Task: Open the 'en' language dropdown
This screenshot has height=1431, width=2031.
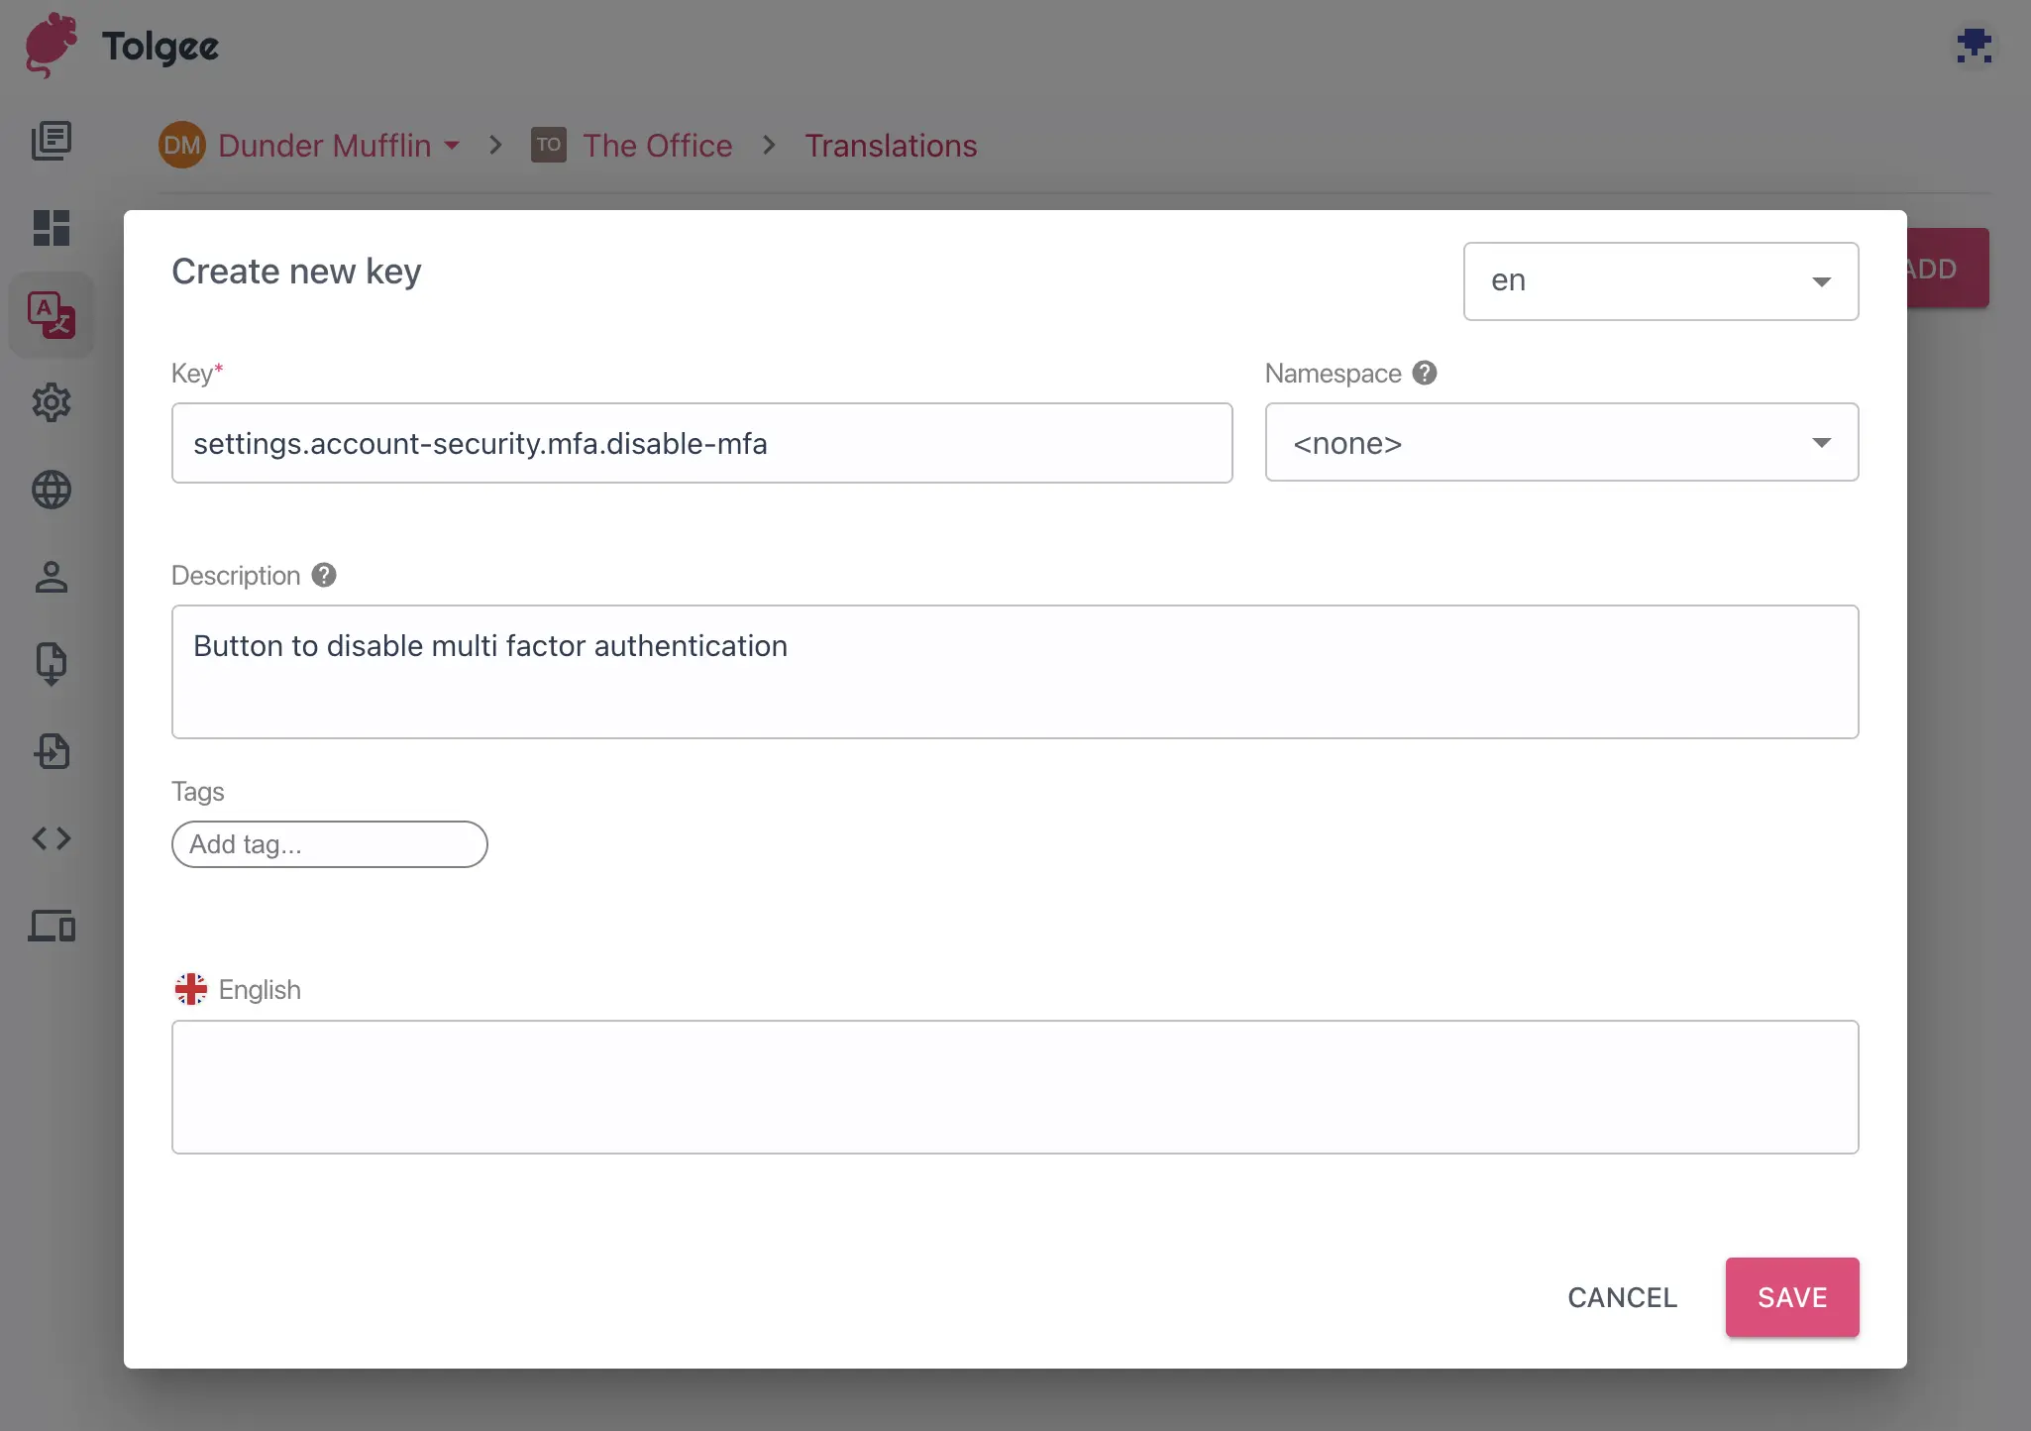Action: [x=1658, y=281]
